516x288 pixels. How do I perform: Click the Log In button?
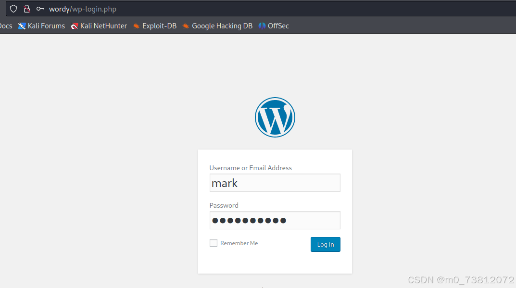click(x=326, y=245)
